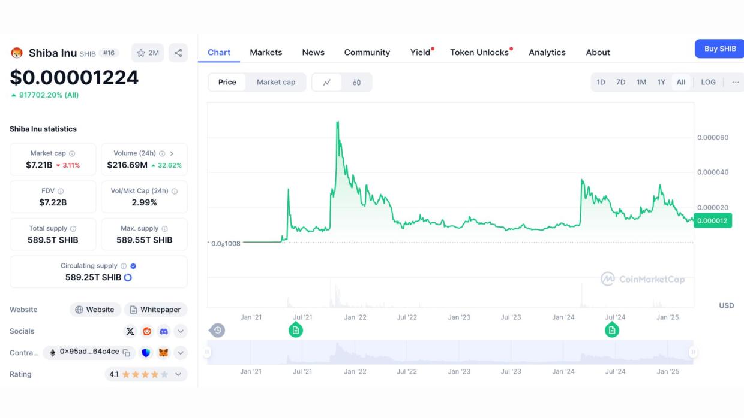Click the Jul '21 news event marker
This screenshot has height=418, width=744.
[x=295, y=330]
